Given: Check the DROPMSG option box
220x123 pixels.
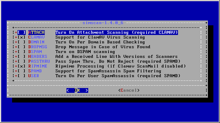Looking at the screenshot, I should click(21, 47).
